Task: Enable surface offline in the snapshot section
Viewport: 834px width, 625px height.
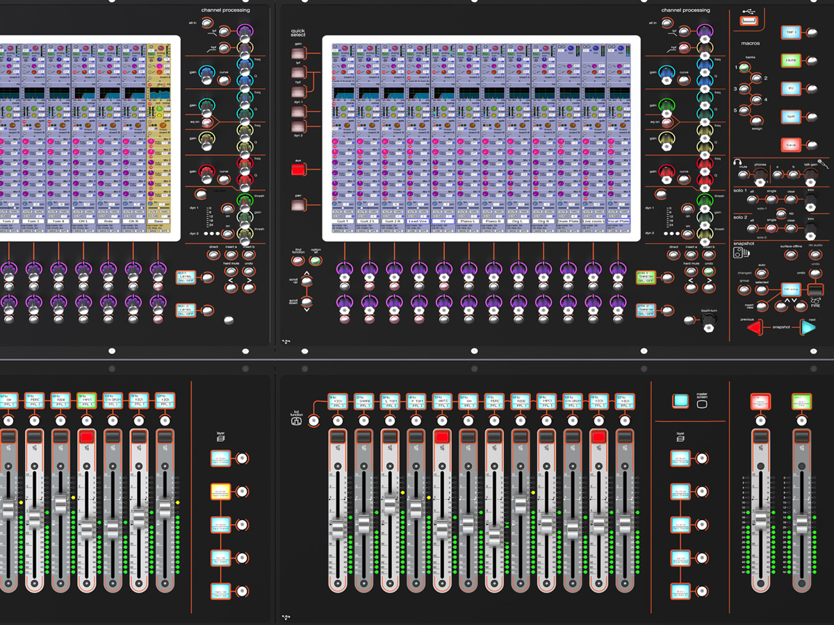Action: pos(790,255)
